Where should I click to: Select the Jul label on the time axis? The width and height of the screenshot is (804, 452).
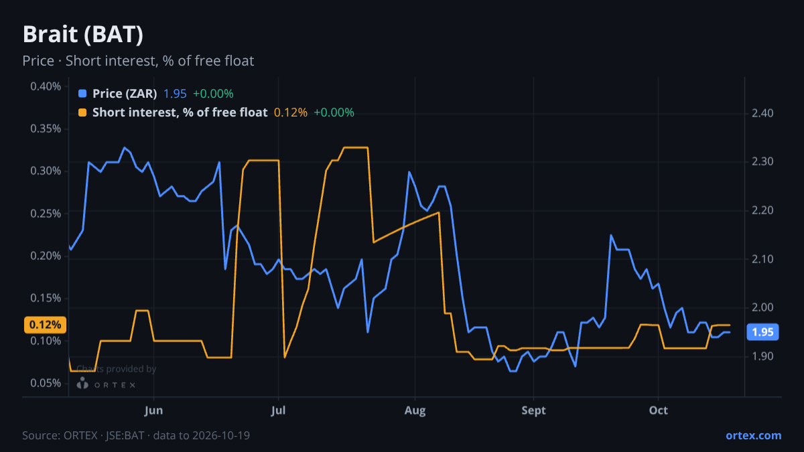pos(278,410)
